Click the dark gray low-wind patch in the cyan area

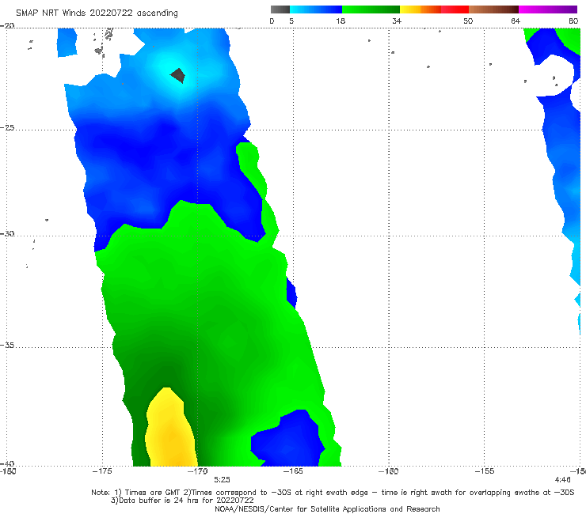(x=178, y=75)
